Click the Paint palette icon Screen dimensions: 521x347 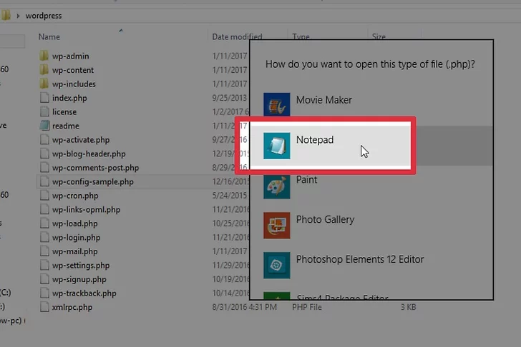click(276, 185)
